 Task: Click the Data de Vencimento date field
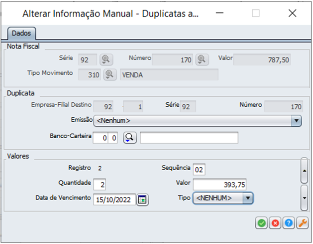(114, 199)
